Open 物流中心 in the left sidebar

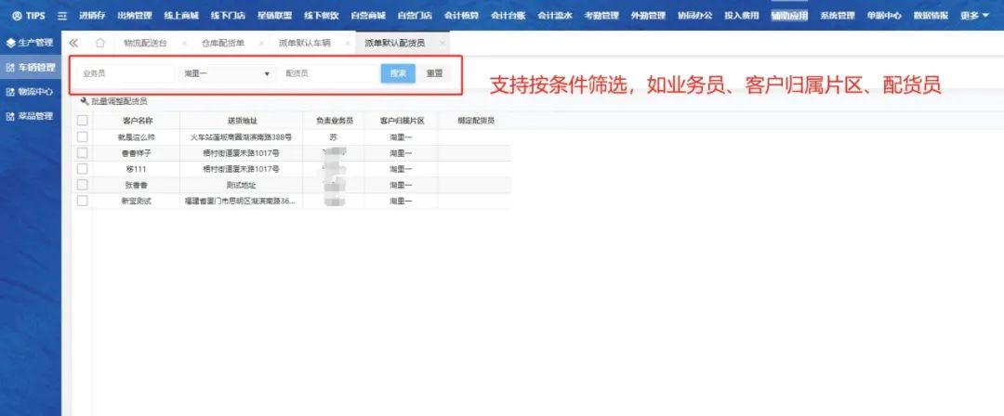(x=30, y=92)
